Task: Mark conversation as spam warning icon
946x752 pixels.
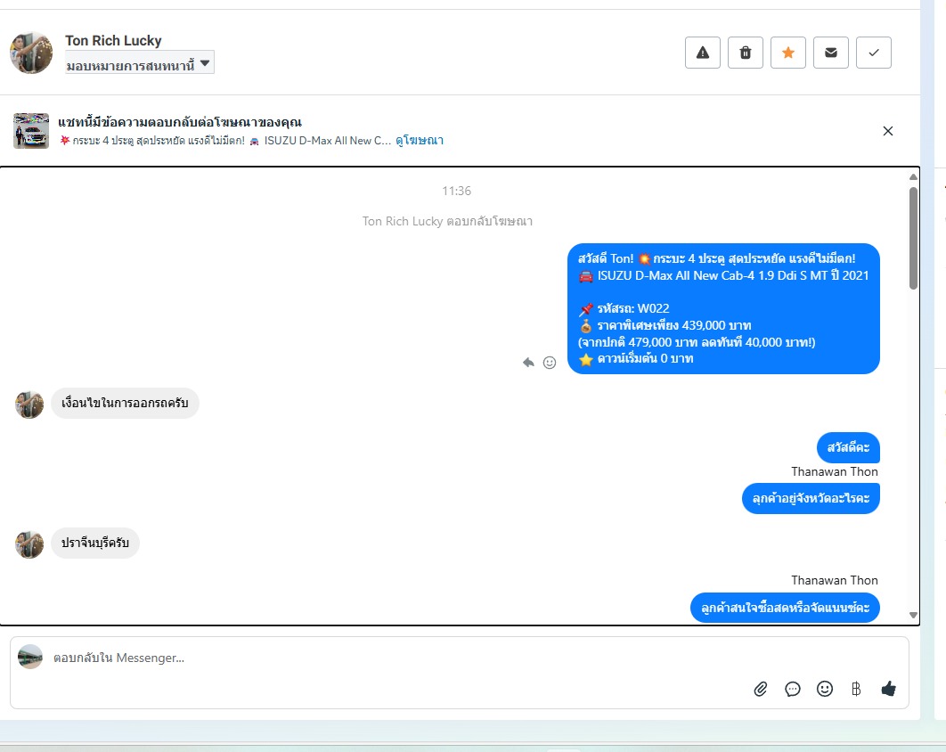Action: click(x=702, y=53)
